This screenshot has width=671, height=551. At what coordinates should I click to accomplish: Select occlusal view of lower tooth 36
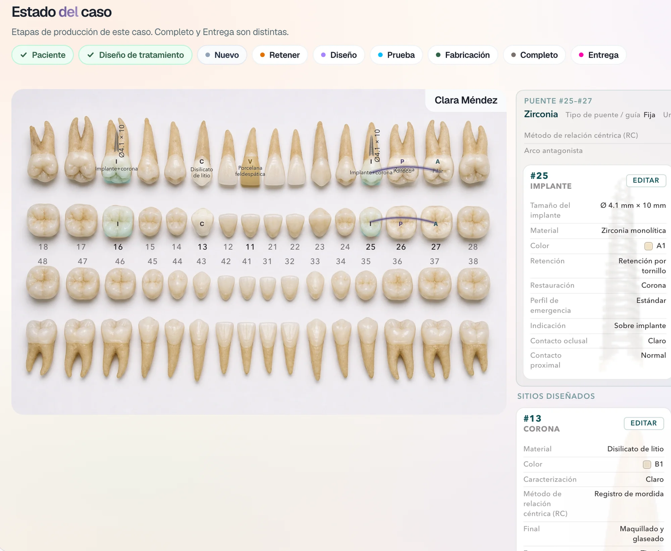398,284
